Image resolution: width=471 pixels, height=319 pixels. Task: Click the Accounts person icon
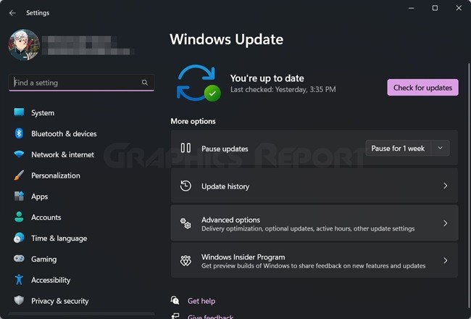point(19,217)
